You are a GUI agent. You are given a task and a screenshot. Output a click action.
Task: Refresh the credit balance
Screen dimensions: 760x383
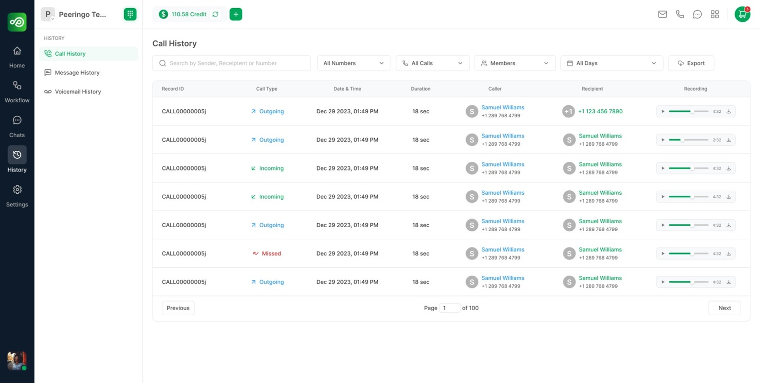pos(215,14)
